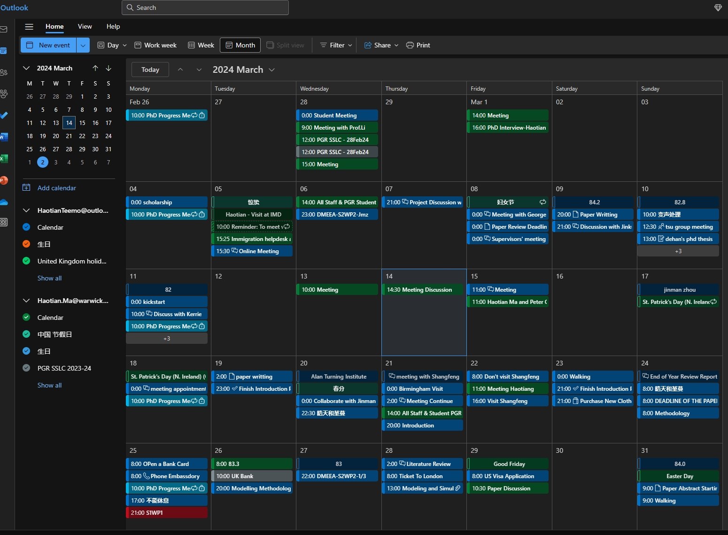Image resolution: width=728 pixels, height=535 pixels.
Task: Open the Help tab
Action: coord(113,27)
